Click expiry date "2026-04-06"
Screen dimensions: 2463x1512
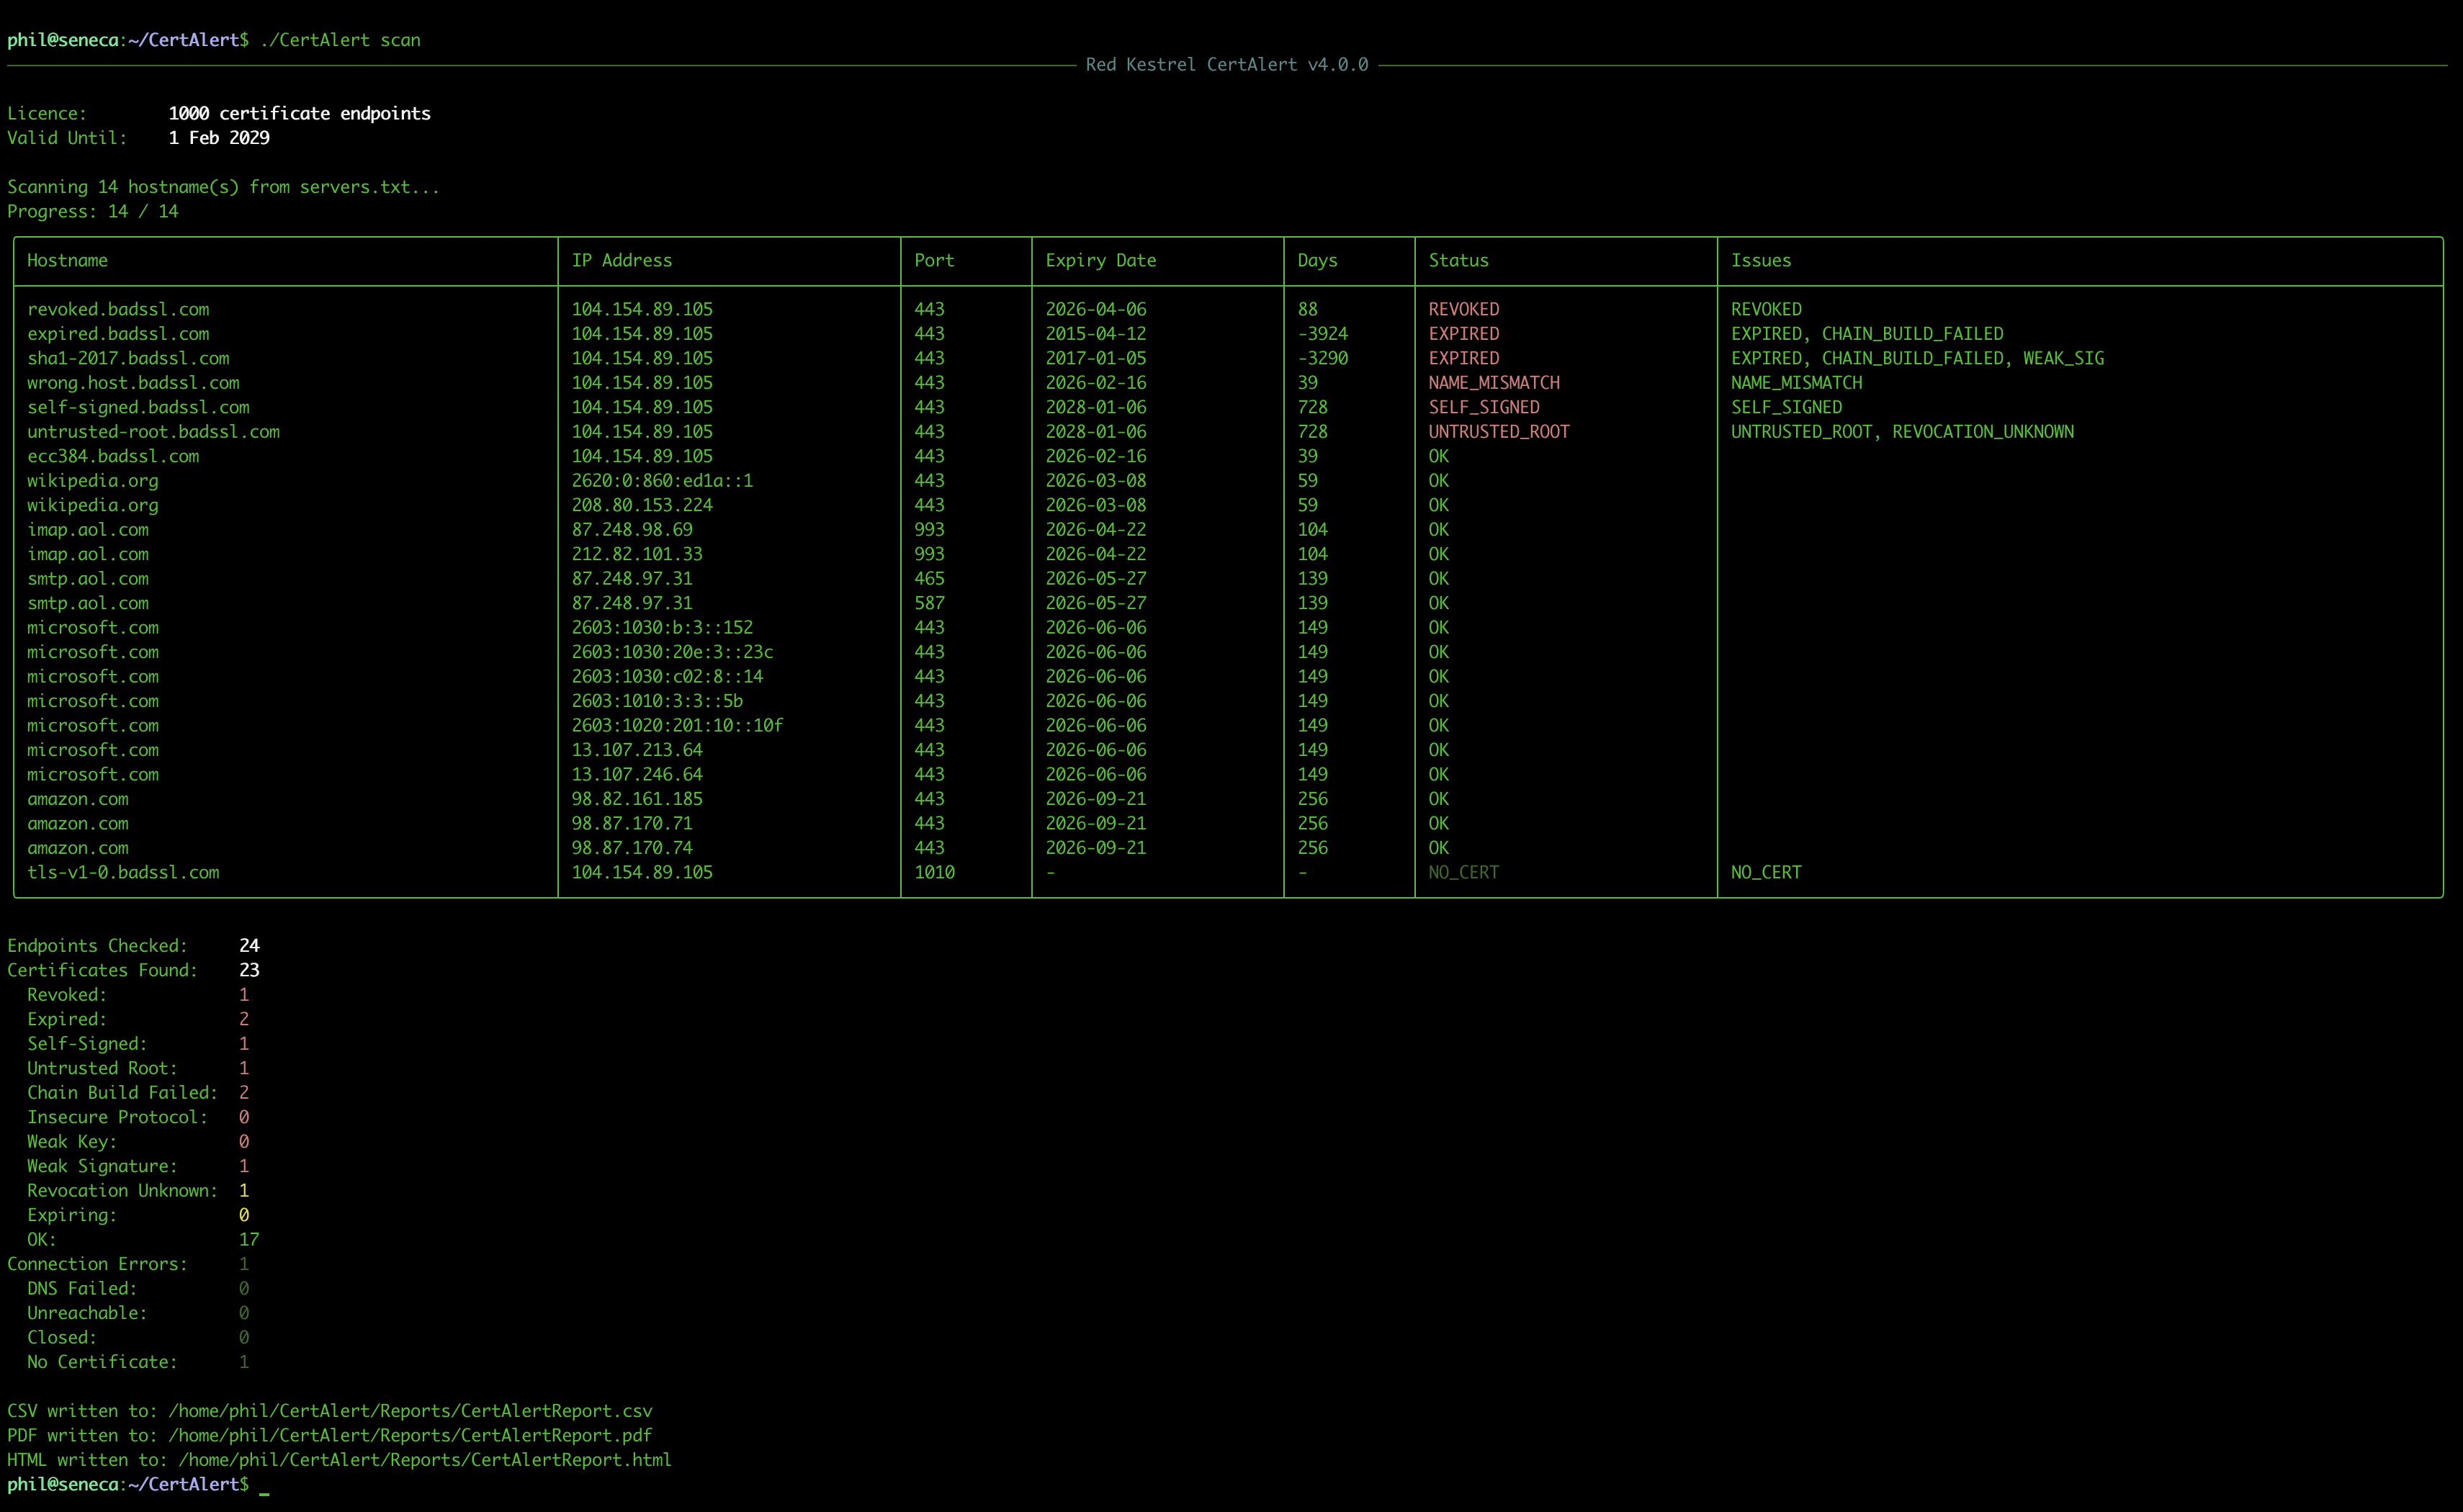(x=1096, y=309)
